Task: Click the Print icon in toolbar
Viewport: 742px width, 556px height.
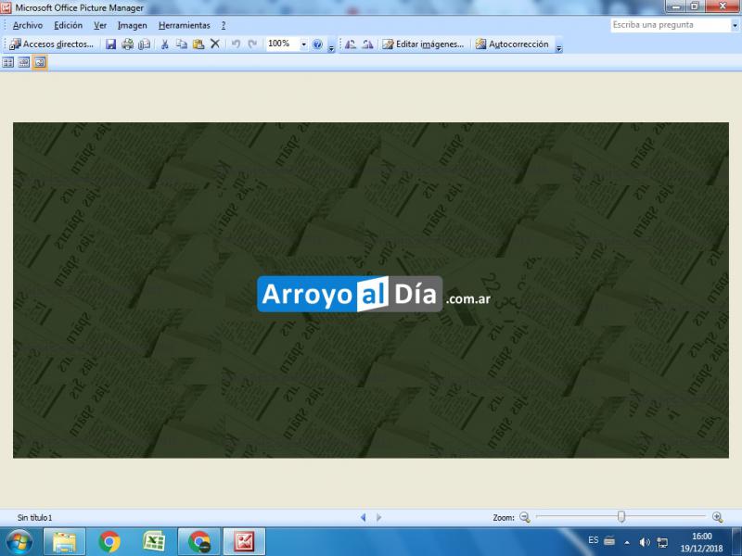Action: (127, 44)
